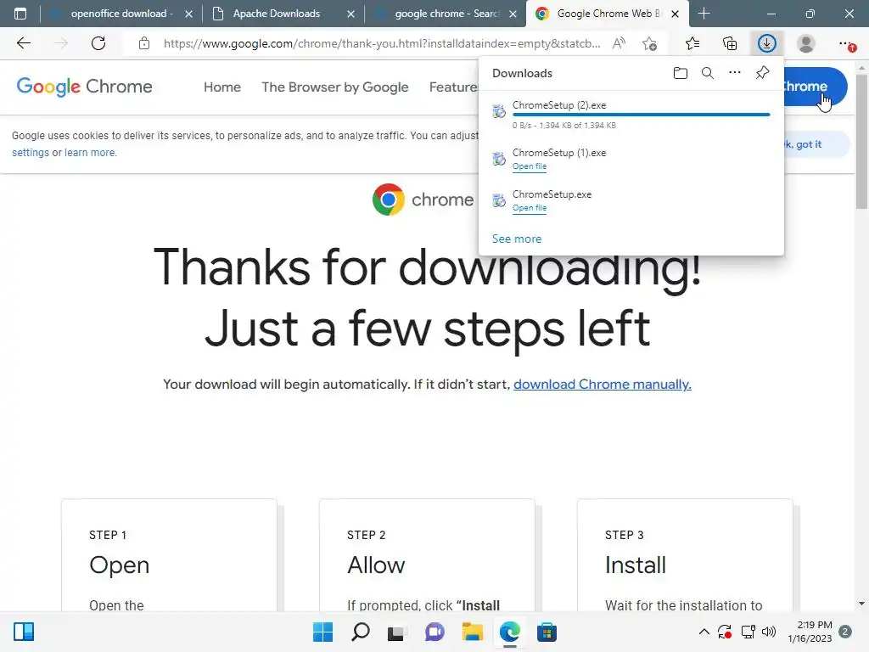Open the network icon in system tray
Image resolution: width=869 pixels, height=652 pixels.
click(x=748, y=632)
